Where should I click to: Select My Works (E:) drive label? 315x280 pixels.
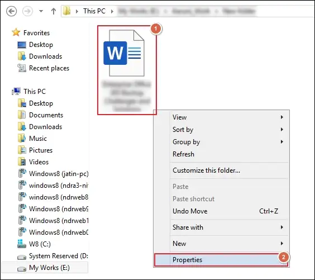pyautogui.click(x=49, y=268)
